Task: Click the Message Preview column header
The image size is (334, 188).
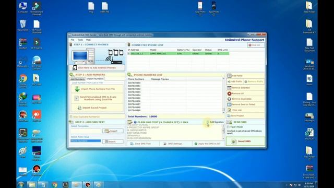Action: pos(160,79)
